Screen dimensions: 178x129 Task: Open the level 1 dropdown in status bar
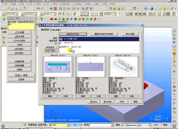[x=112, y=125]
